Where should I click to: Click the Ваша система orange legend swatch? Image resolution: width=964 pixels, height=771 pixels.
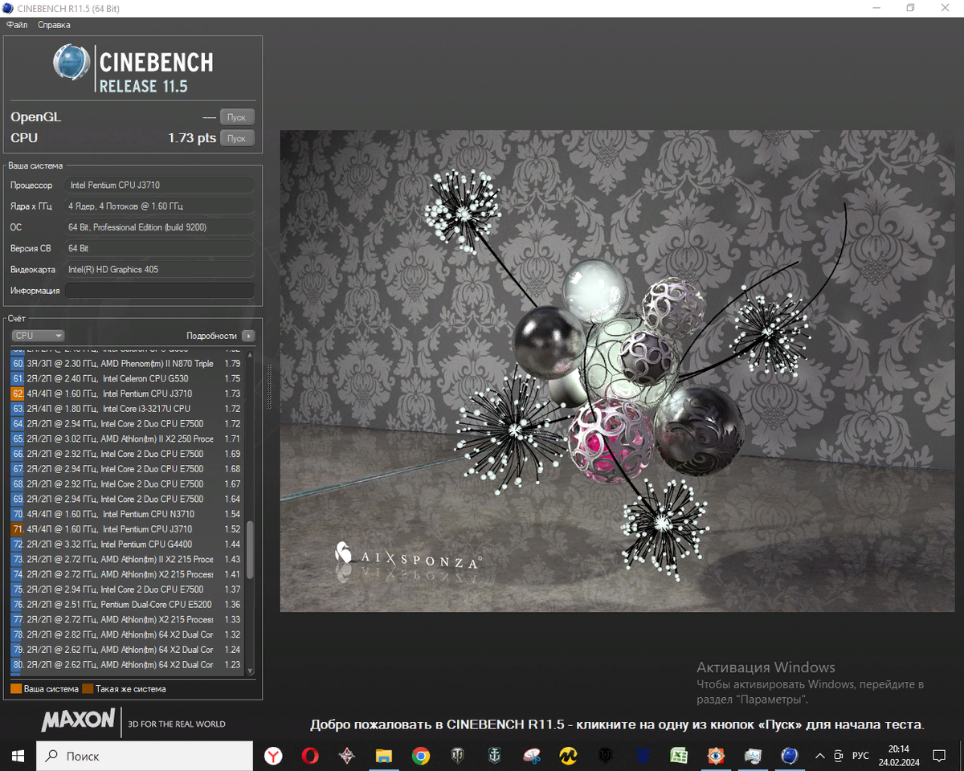[x=16, y=689]
